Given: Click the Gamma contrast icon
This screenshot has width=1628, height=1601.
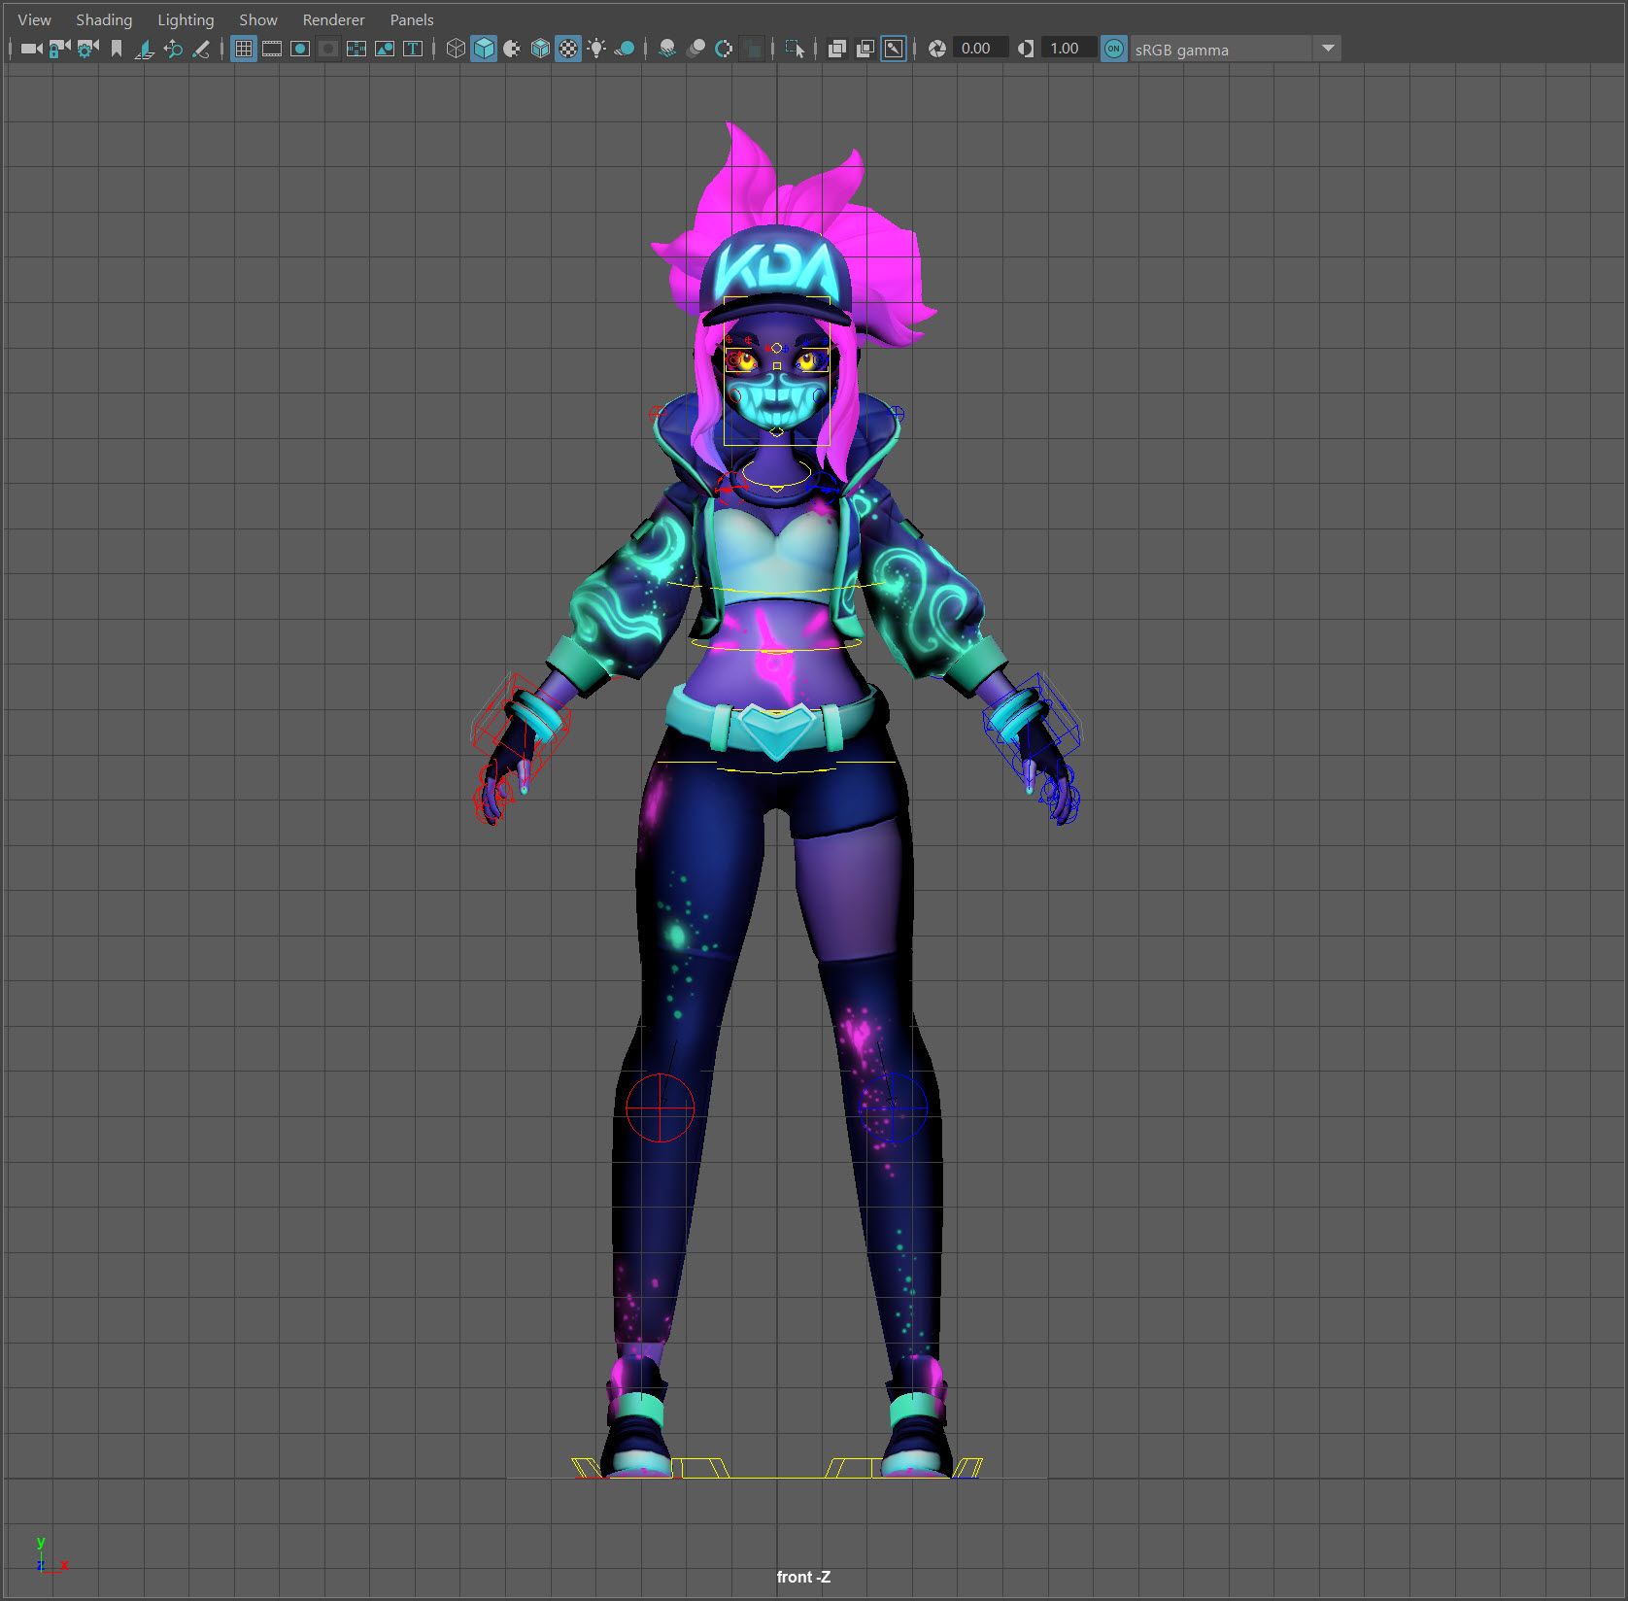Looking at the screenshot, I should point(1026,49).
